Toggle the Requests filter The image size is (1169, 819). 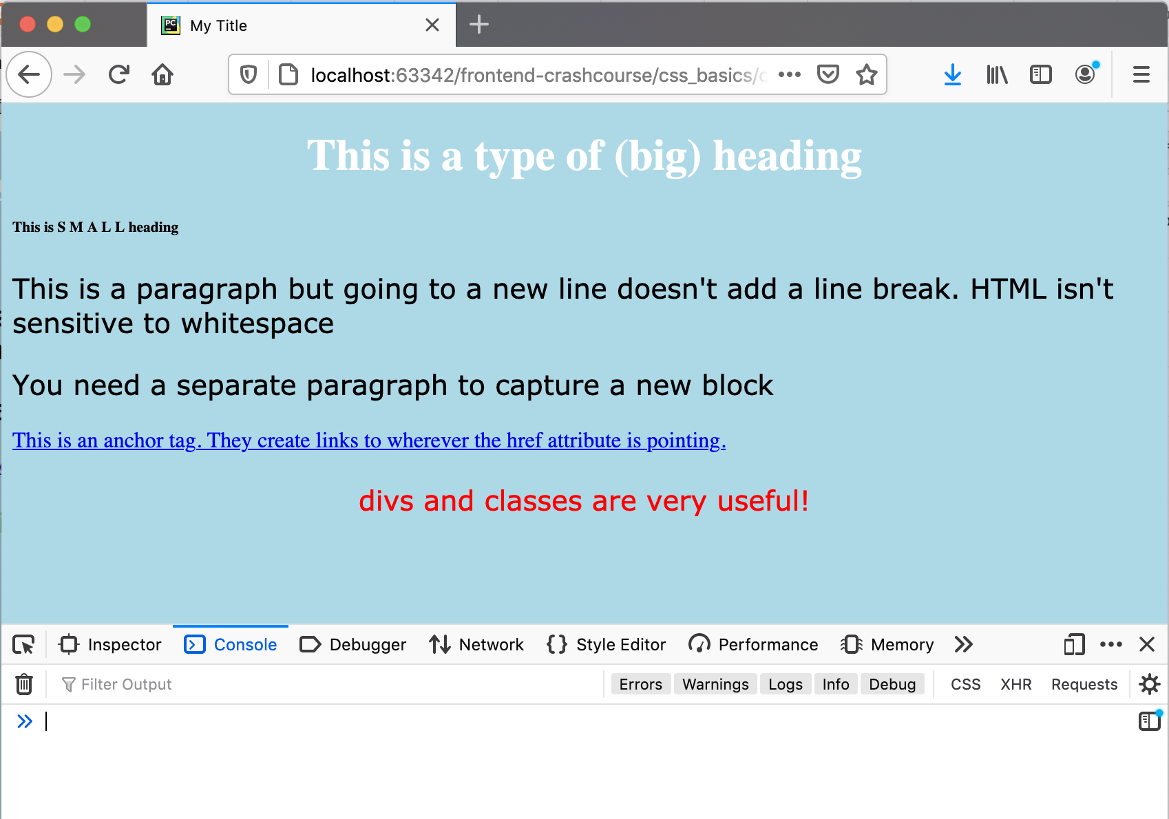(1084, 684)
